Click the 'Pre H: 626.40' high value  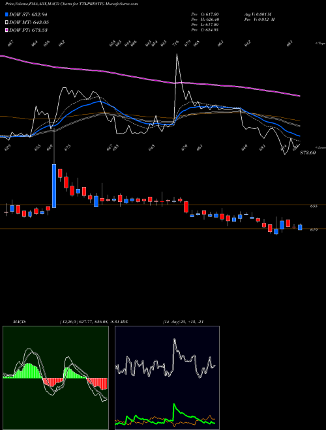pos(205,20)
